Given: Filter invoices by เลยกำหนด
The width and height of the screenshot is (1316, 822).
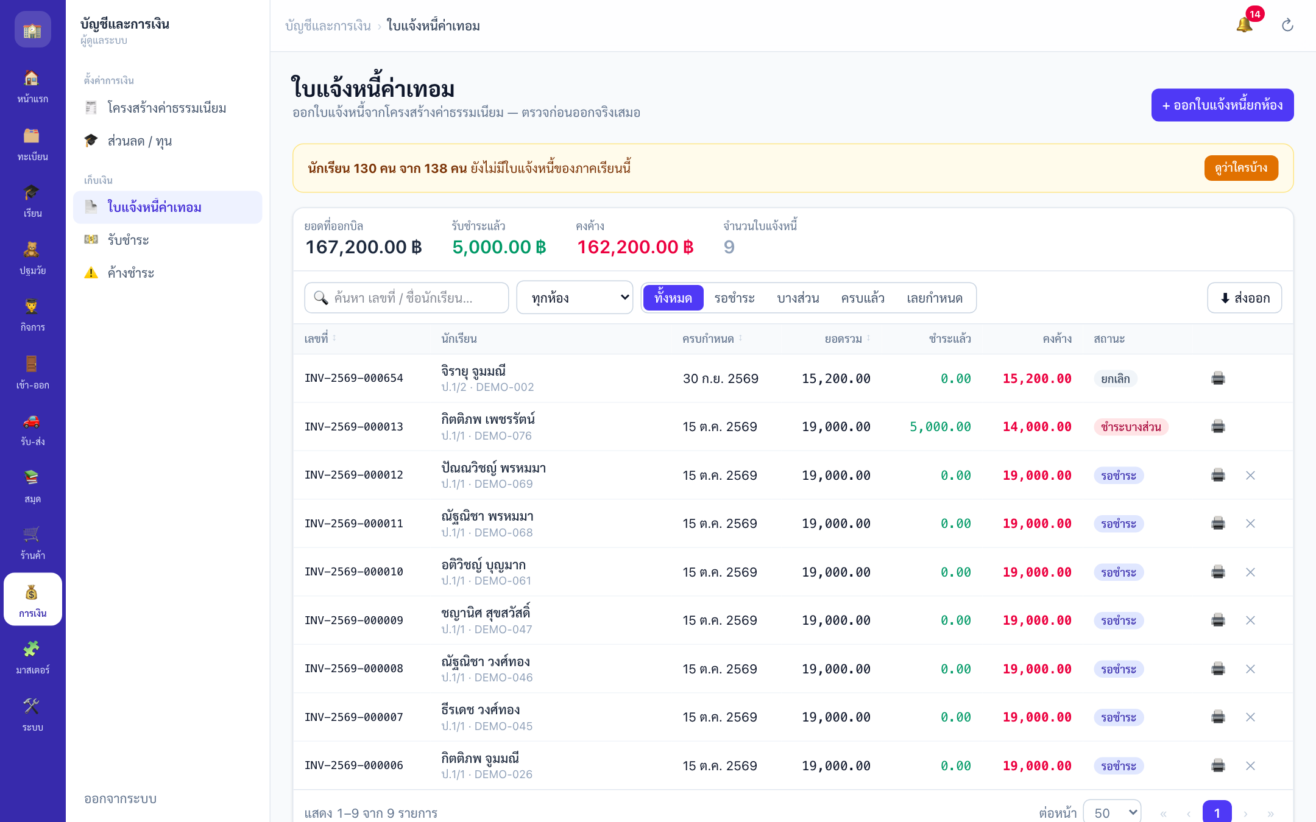Looking at the screenshot, I should click(x=935, y=298).
